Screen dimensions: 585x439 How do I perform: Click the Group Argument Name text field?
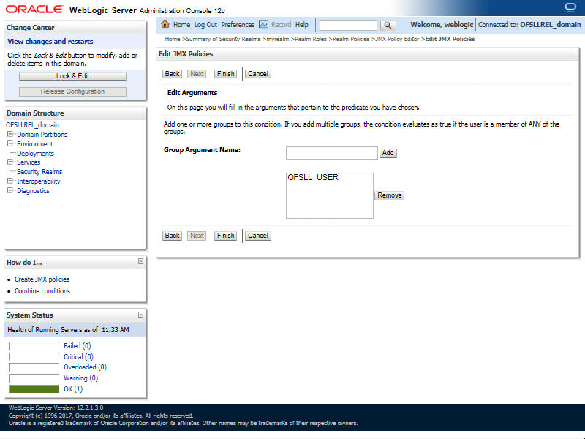click(x=332, y=153)
